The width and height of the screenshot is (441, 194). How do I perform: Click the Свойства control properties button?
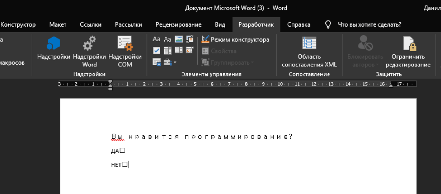click(219, 51)
